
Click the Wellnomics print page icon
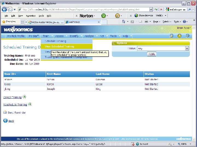[172, 36]
